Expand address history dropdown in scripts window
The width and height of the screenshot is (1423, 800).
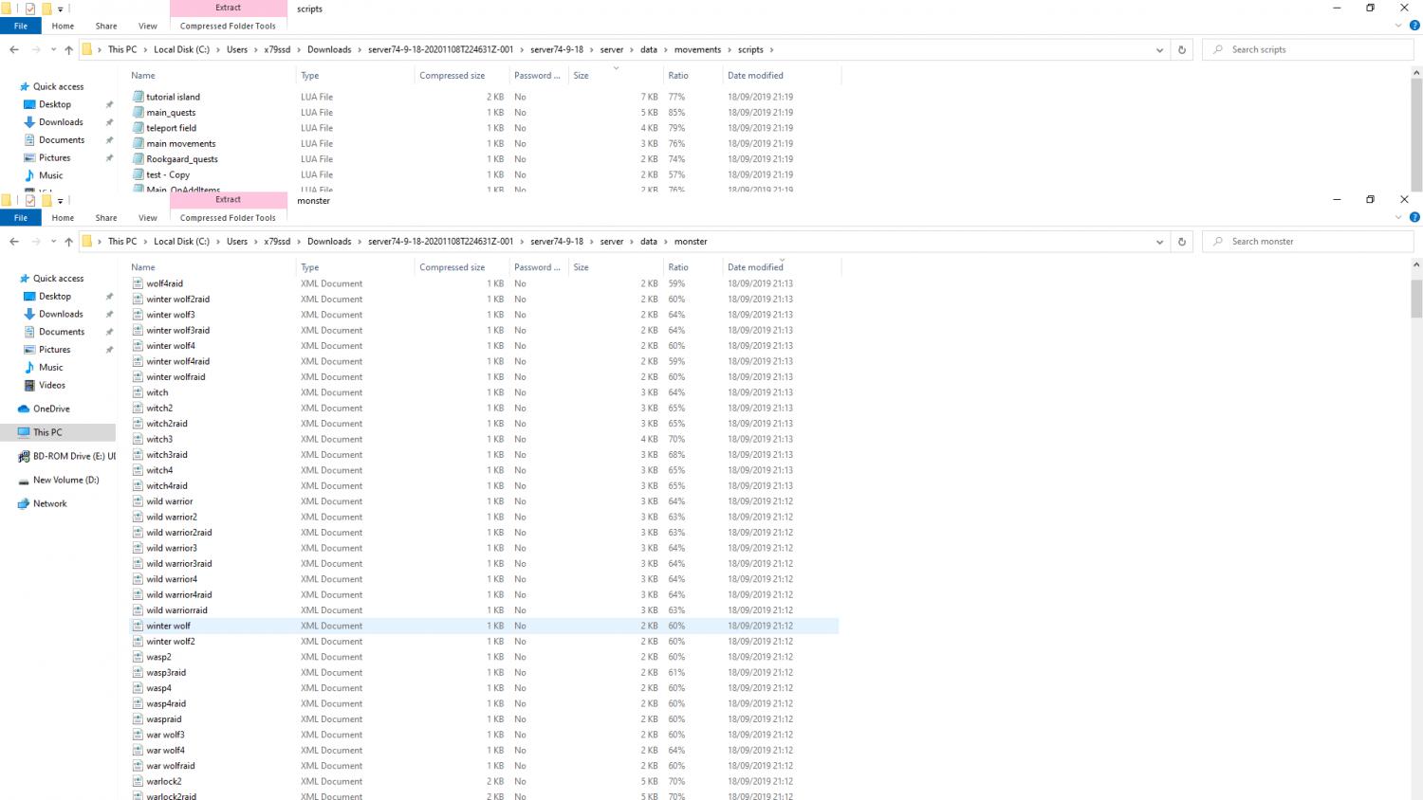[x=1159, y=50]
